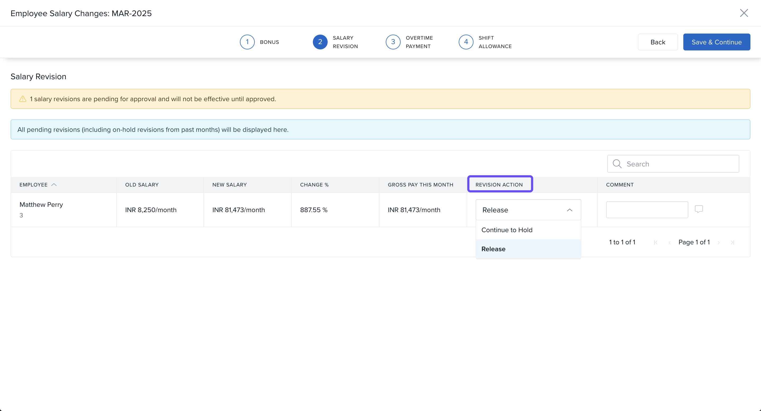Click the warning triangle icon in the banner
Viewport: 761px width, 411px height.
coord(23,99)
